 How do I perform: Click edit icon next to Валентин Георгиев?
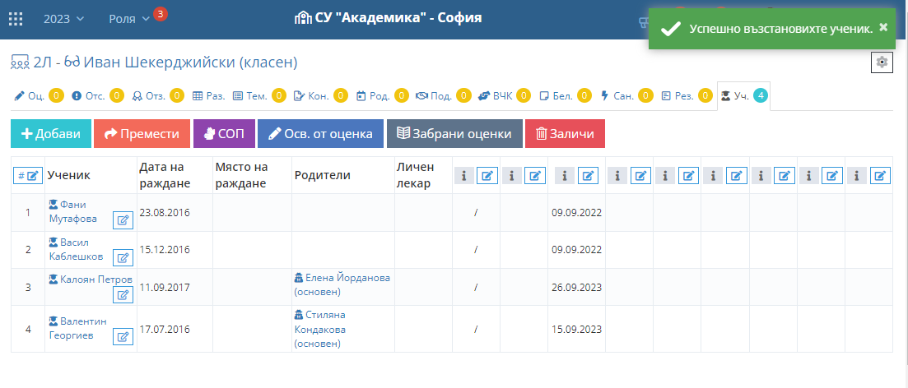click(x=123, y=335)
